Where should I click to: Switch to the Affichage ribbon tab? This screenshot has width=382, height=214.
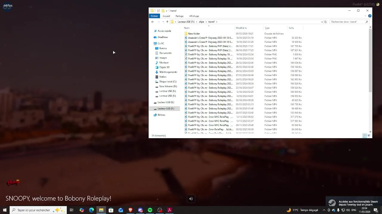(194, 16)
